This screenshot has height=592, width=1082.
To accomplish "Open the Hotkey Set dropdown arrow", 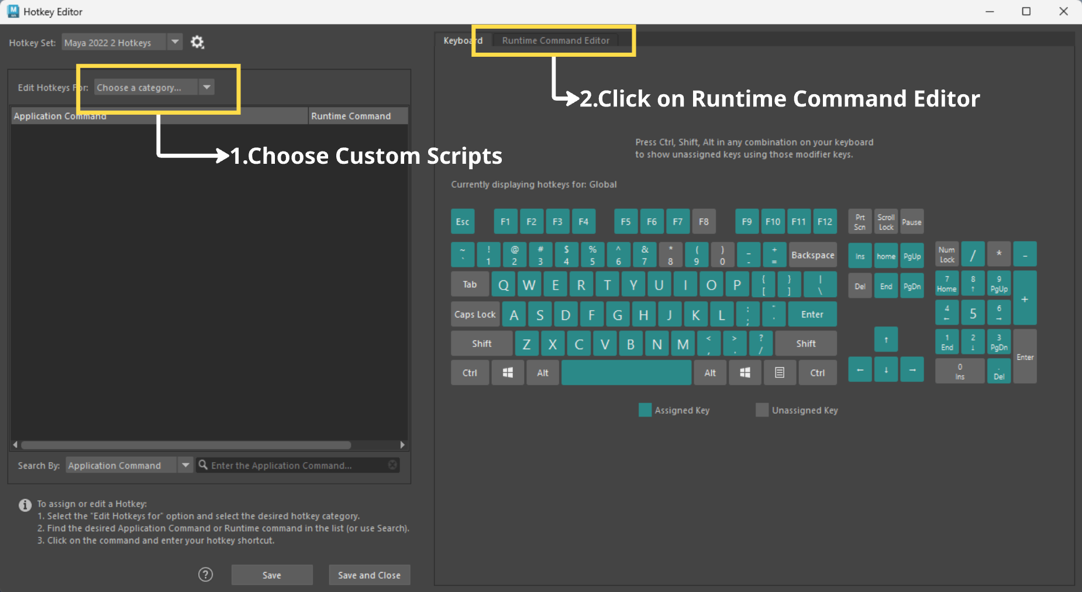I will click(x=175, y=42).
